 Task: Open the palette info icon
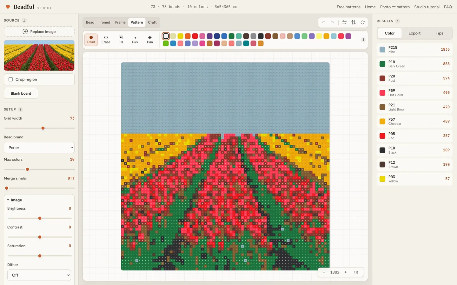point(363,40)
